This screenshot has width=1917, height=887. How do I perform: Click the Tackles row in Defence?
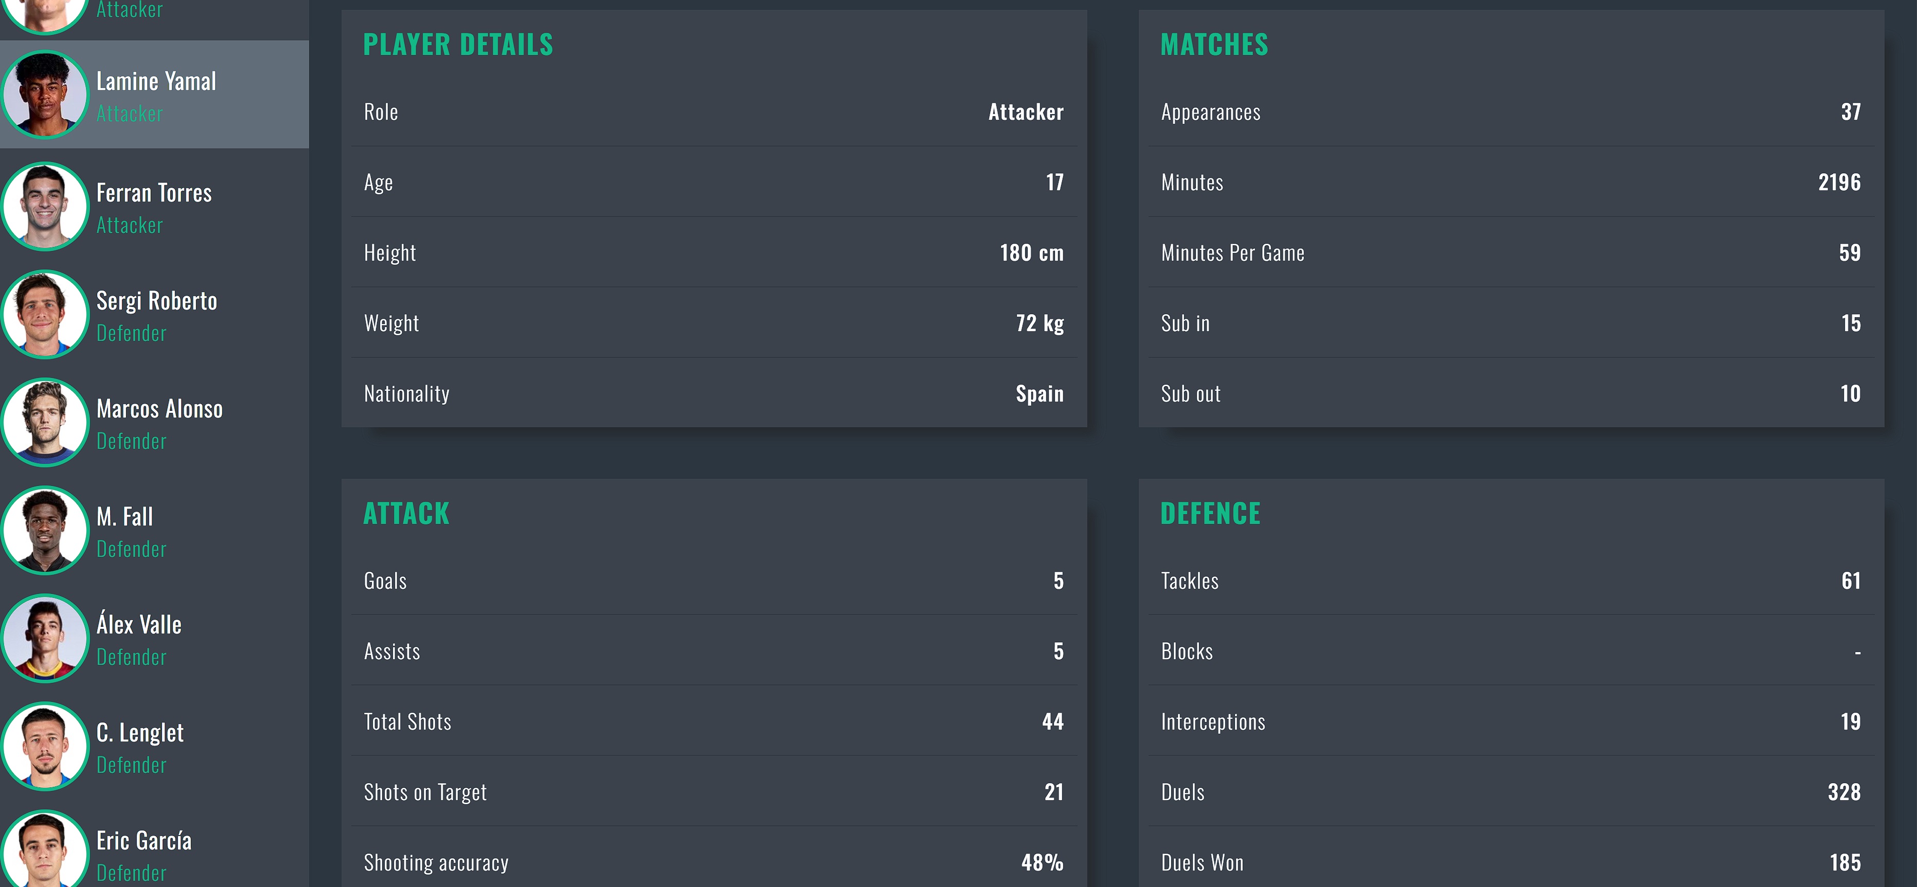point(1511,581)
